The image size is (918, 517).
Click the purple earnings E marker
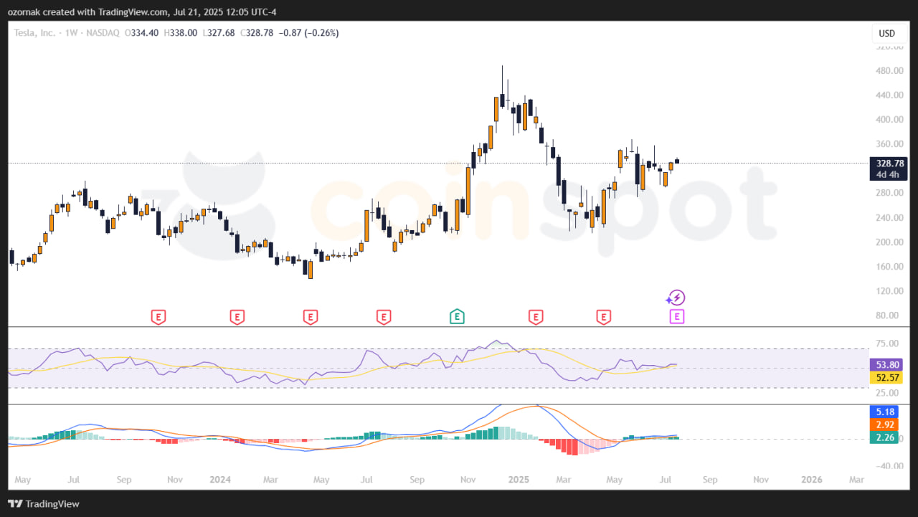[676, 316]
